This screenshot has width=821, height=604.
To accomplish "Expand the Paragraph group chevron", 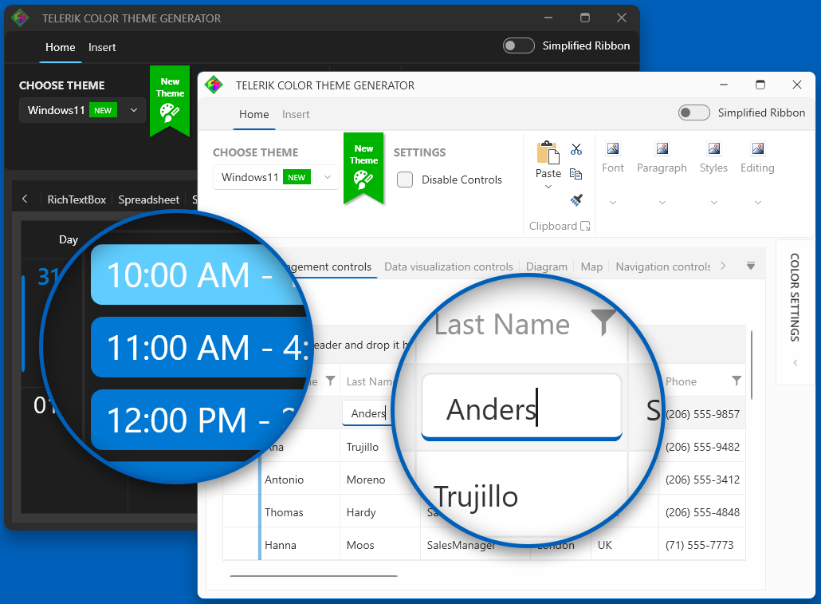I will (x=662, y=203).
